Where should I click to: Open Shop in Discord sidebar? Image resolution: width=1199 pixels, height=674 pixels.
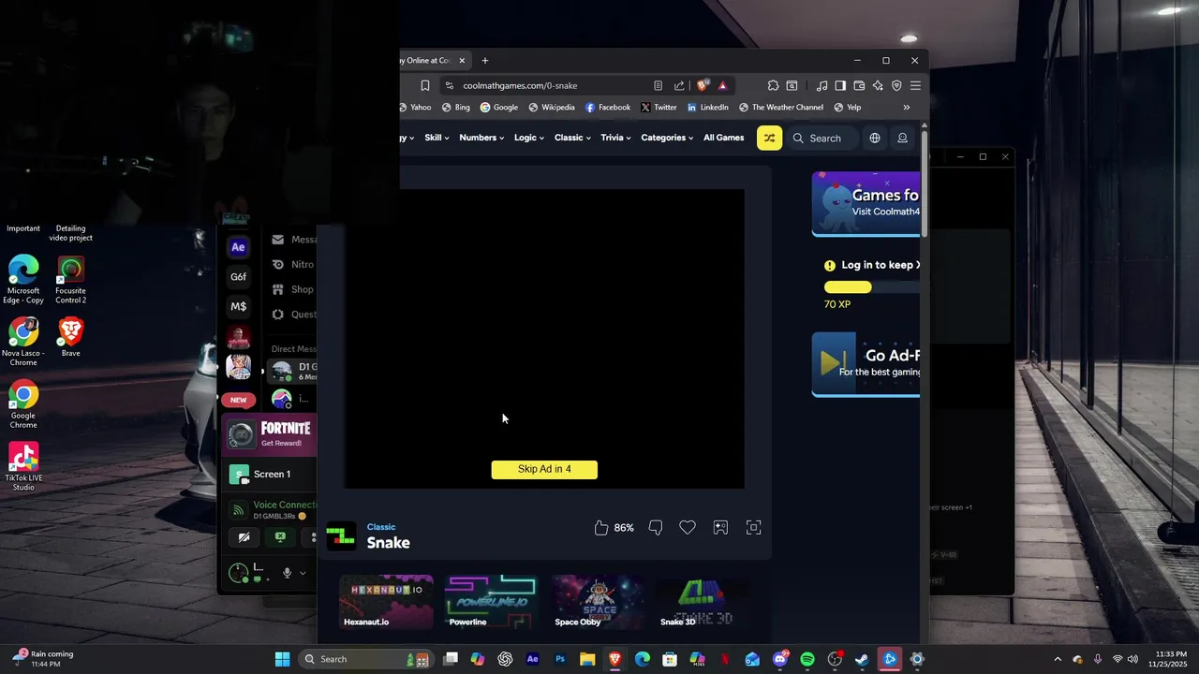pyautogui.click(x=293, y=290)
